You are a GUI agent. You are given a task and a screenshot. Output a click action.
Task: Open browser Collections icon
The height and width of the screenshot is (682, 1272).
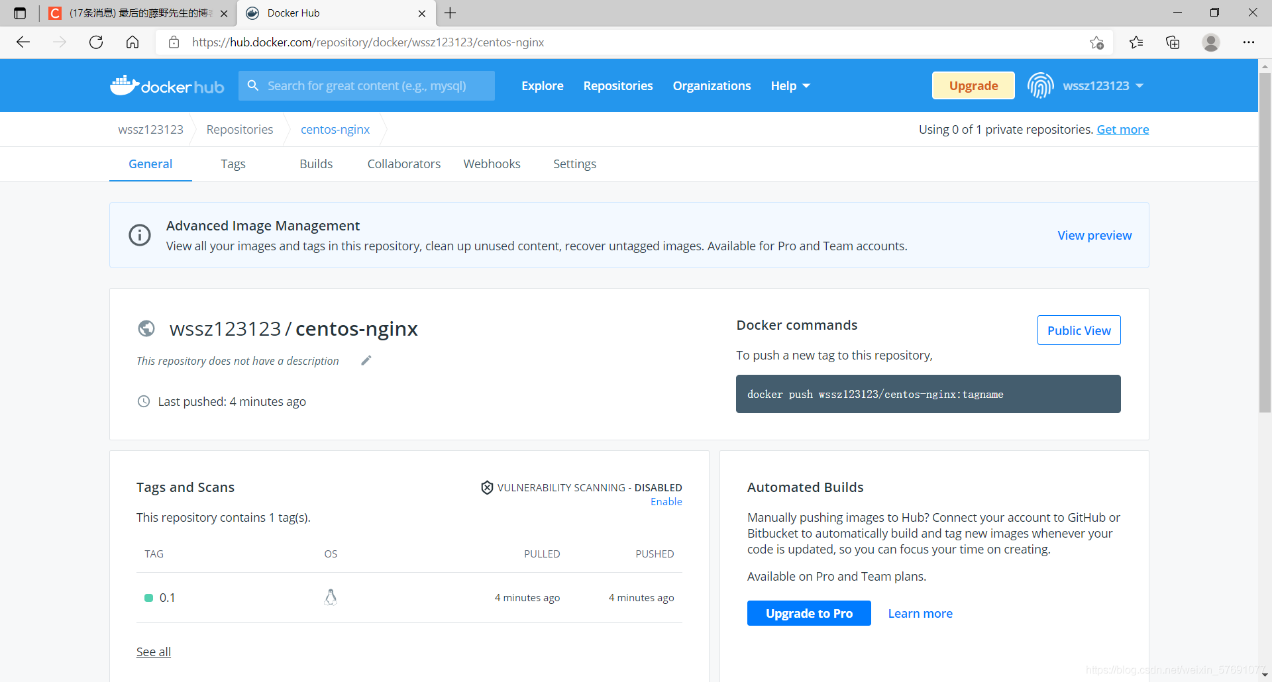(x=1173, y=42)
